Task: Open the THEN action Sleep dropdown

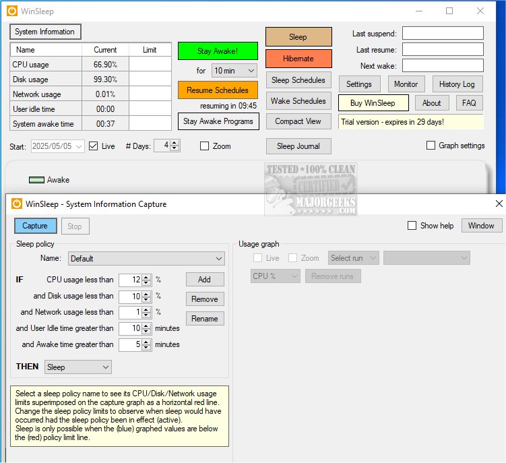Action: pyautogui.click(x=78, y=367)
